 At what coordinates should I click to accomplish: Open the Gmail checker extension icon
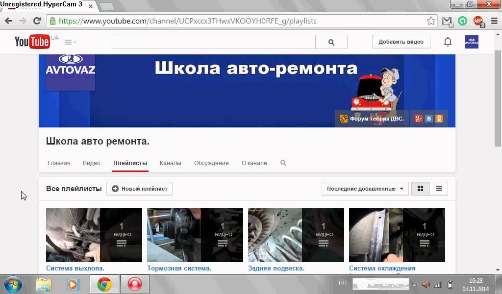[x=447, y=22]
